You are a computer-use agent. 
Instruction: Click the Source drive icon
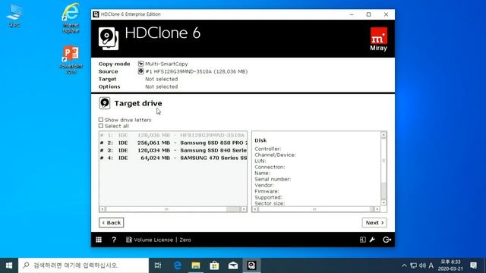[140, 71]
